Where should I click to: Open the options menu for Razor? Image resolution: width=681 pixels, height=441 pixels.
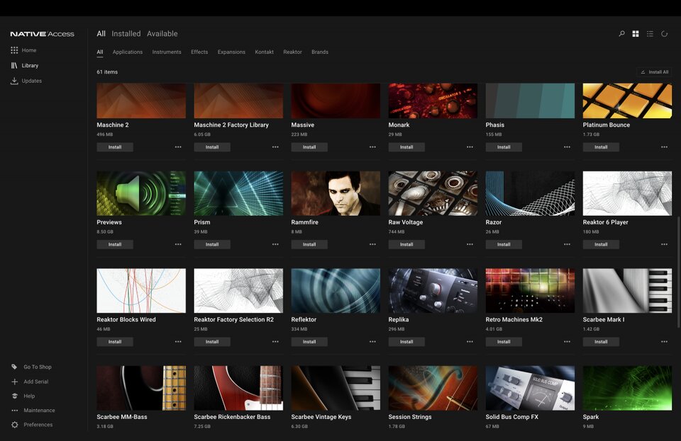click(x=566, y=244)
